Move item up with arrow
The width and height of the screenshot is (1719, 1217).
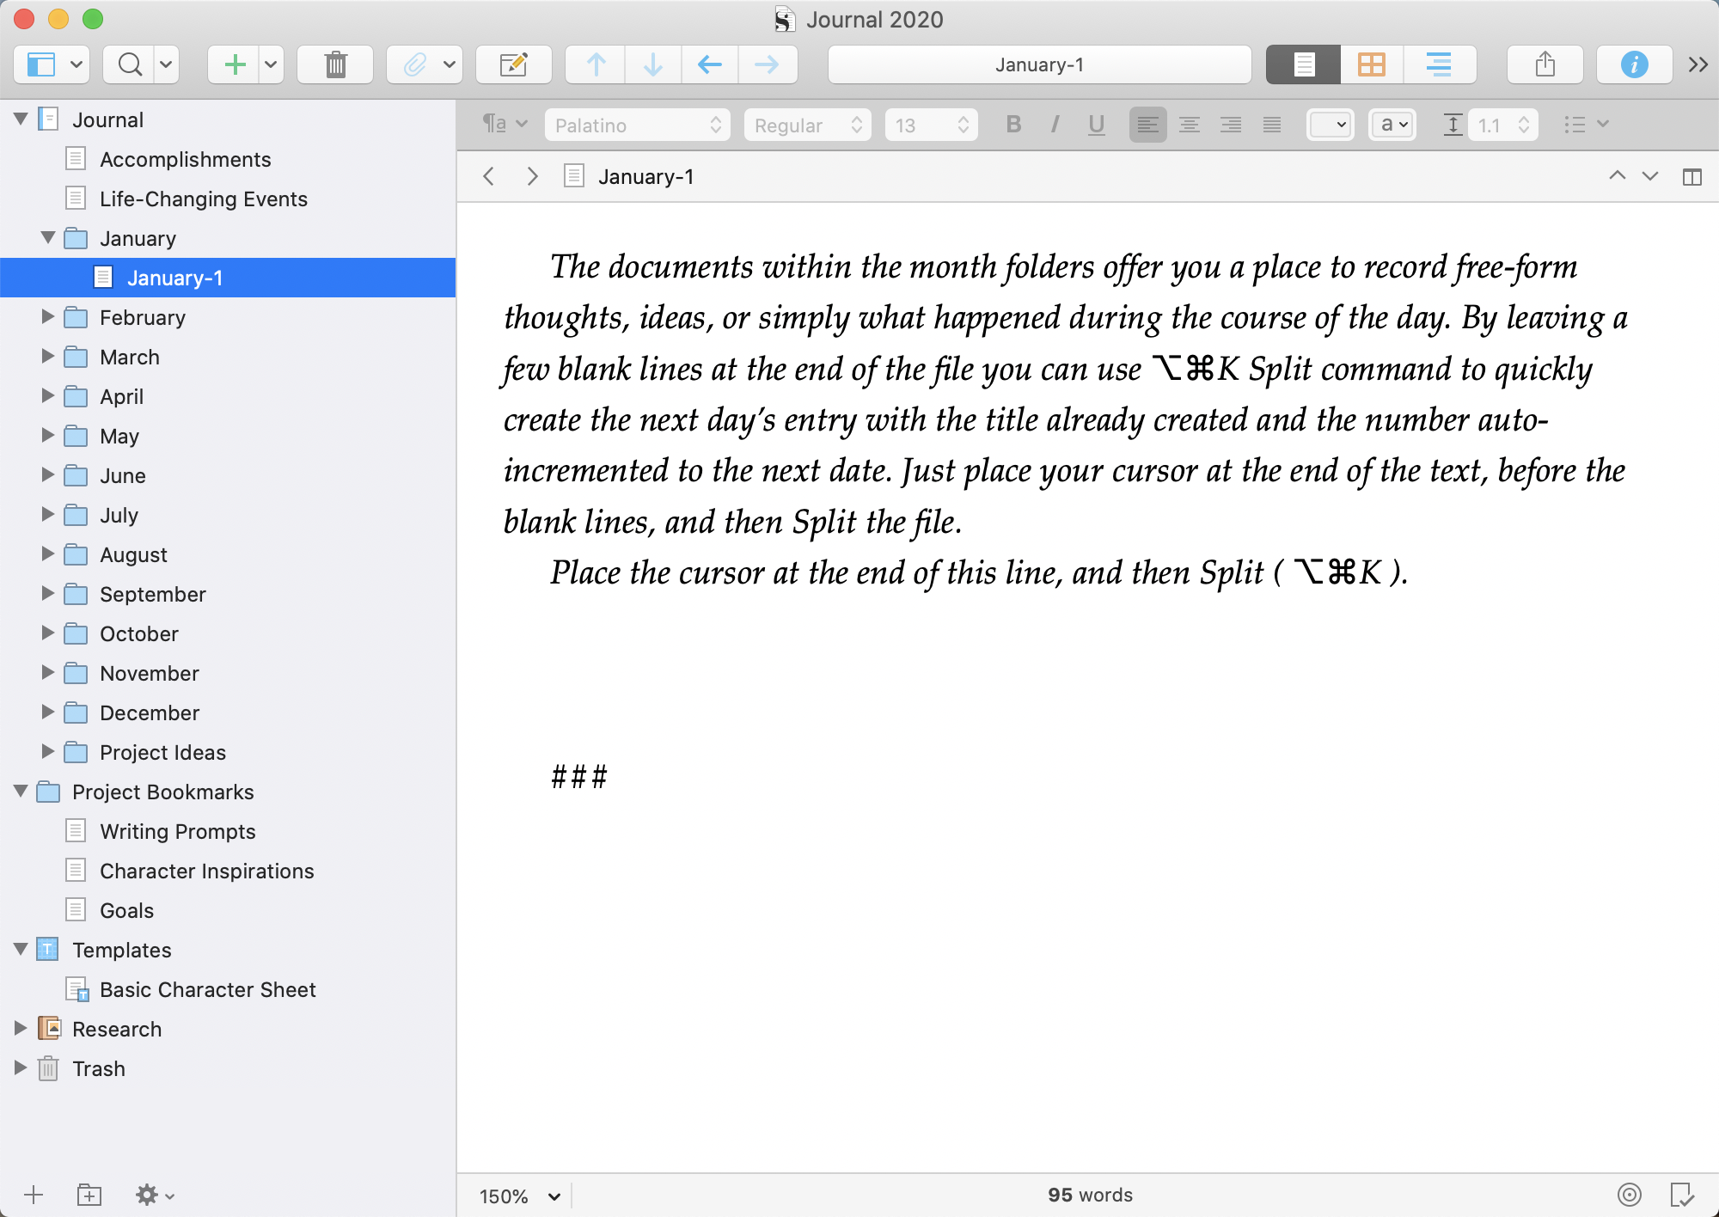coord(596,64)
